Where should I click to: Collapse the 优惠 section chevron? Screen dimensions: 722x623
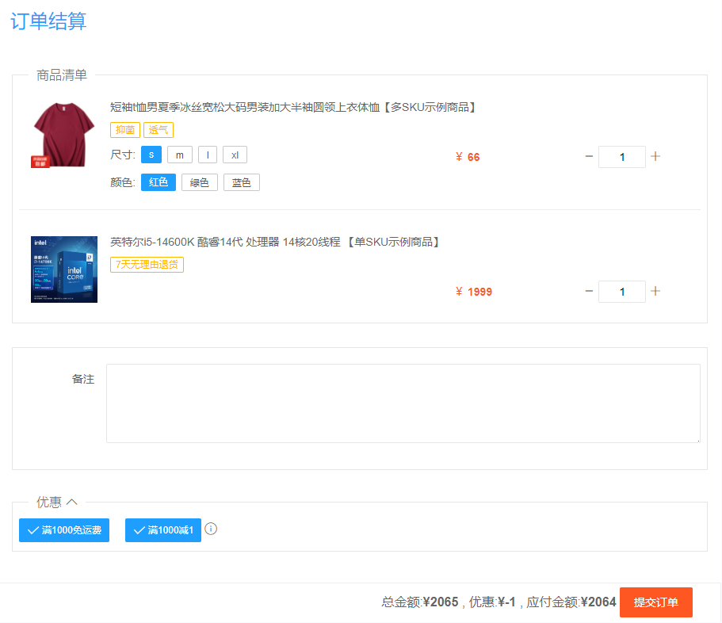point(72,502)
